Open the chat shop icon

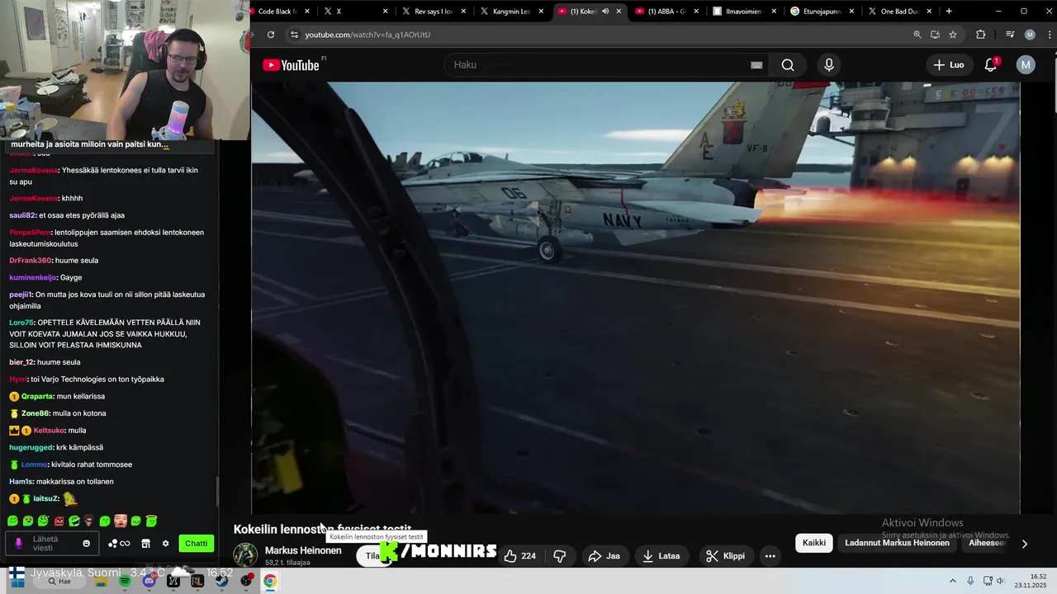pos(145,543)
